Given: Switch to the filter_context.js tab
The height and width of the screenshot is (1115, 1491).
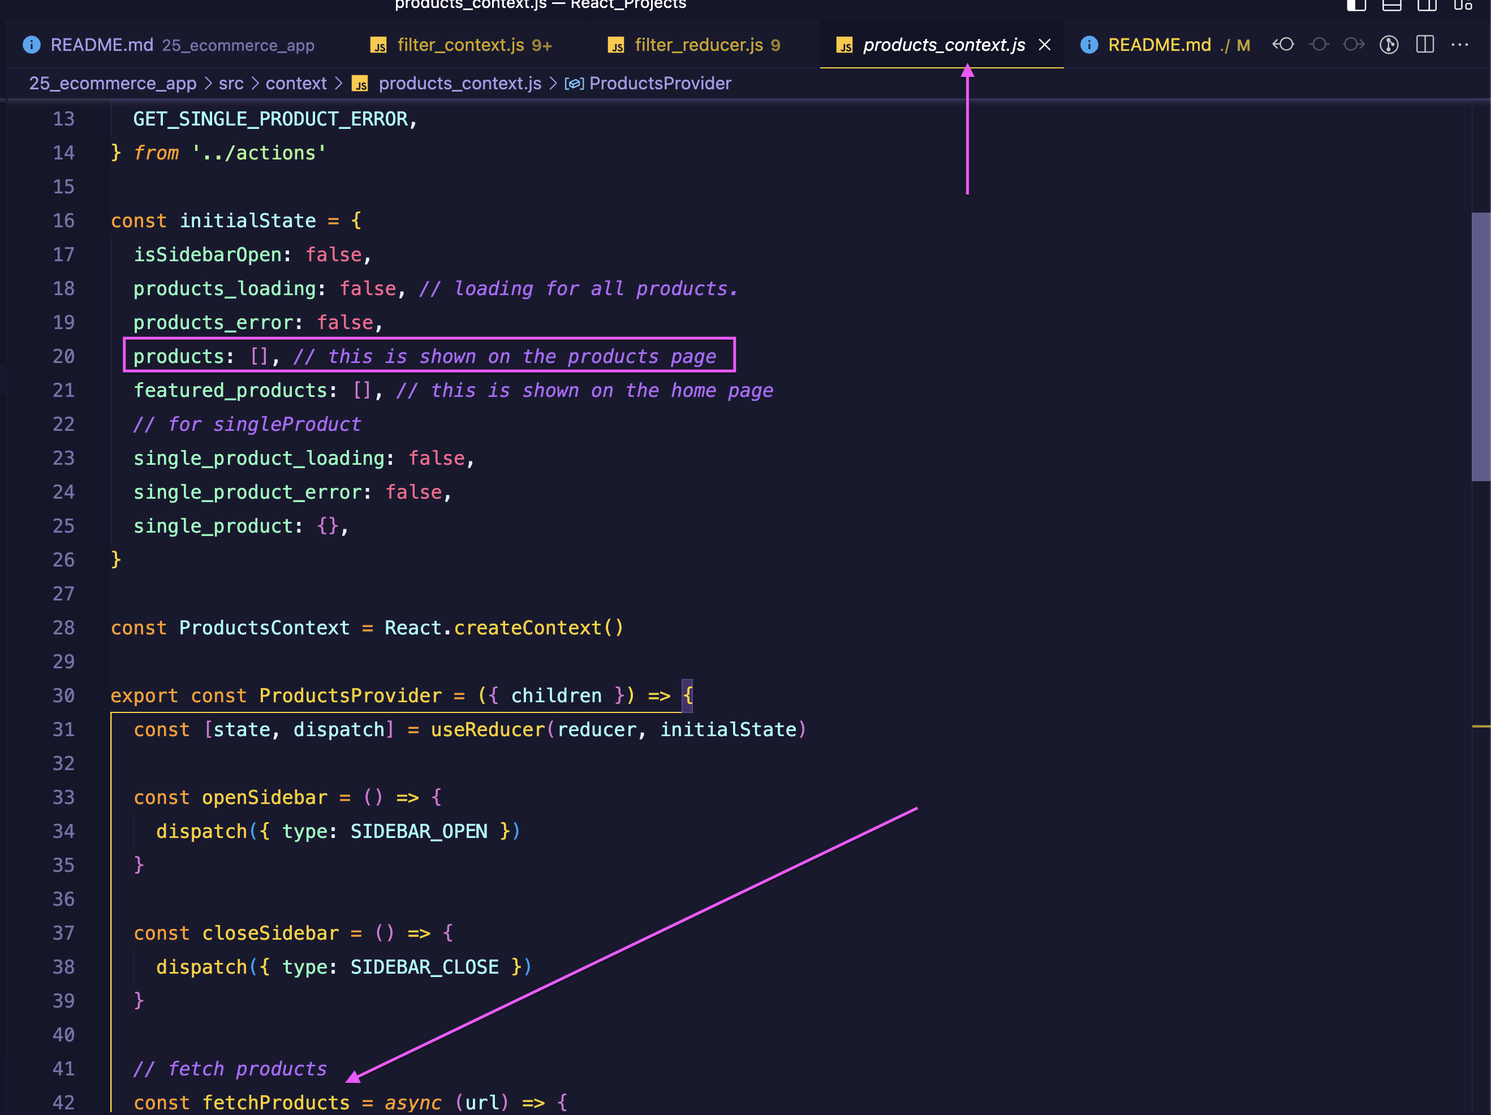Looking at the screenshot, I should [461, 45].
